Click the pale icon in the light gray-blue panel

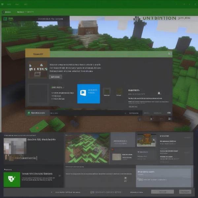(x=140, y=179)
